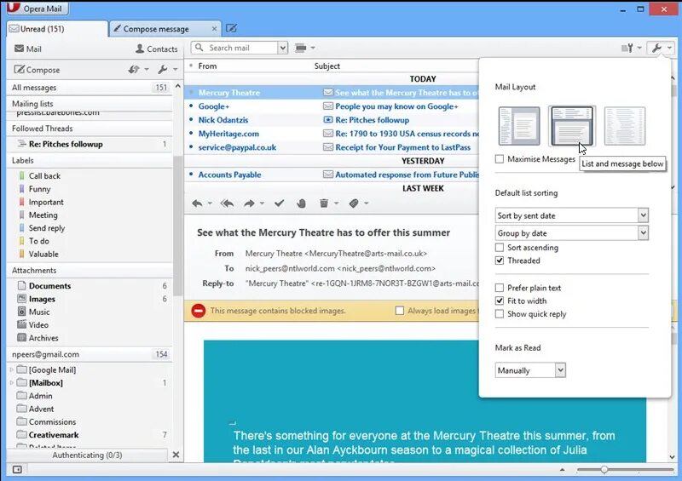This screenshot has width=682, height=481.
Task: Open All messages view
Action: pos(90,88)
